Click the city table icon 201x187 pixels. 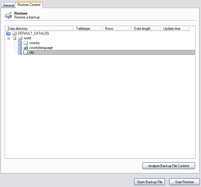[x=20, y=52]
